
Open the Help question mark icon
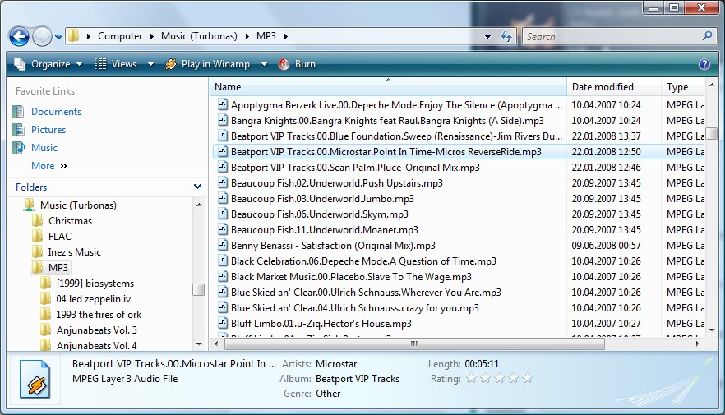704,64
